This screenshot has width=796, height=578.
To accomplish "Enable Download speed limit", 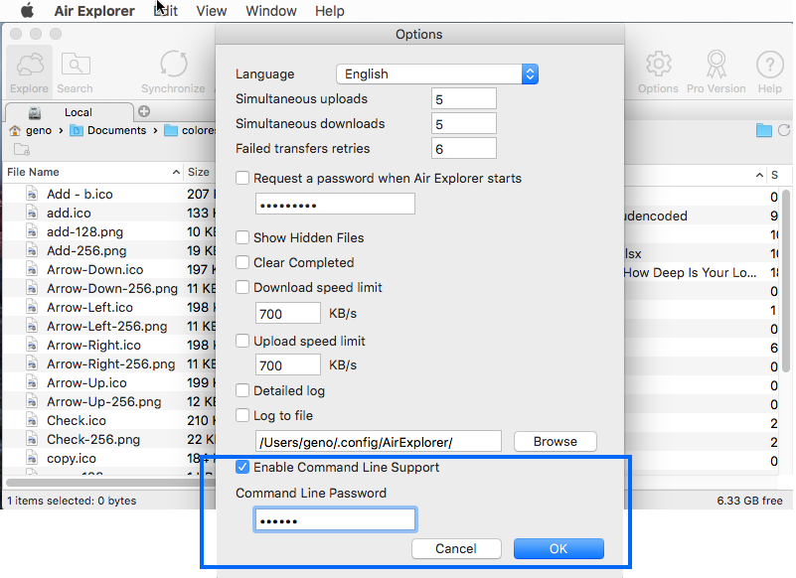I will pos(242,287).
